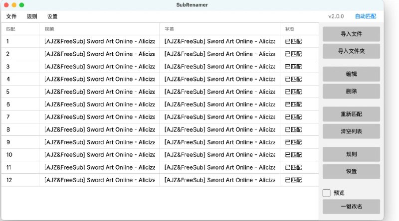Select the subtitle cell in row 9
399x221 pixels.
pos(219,142)
